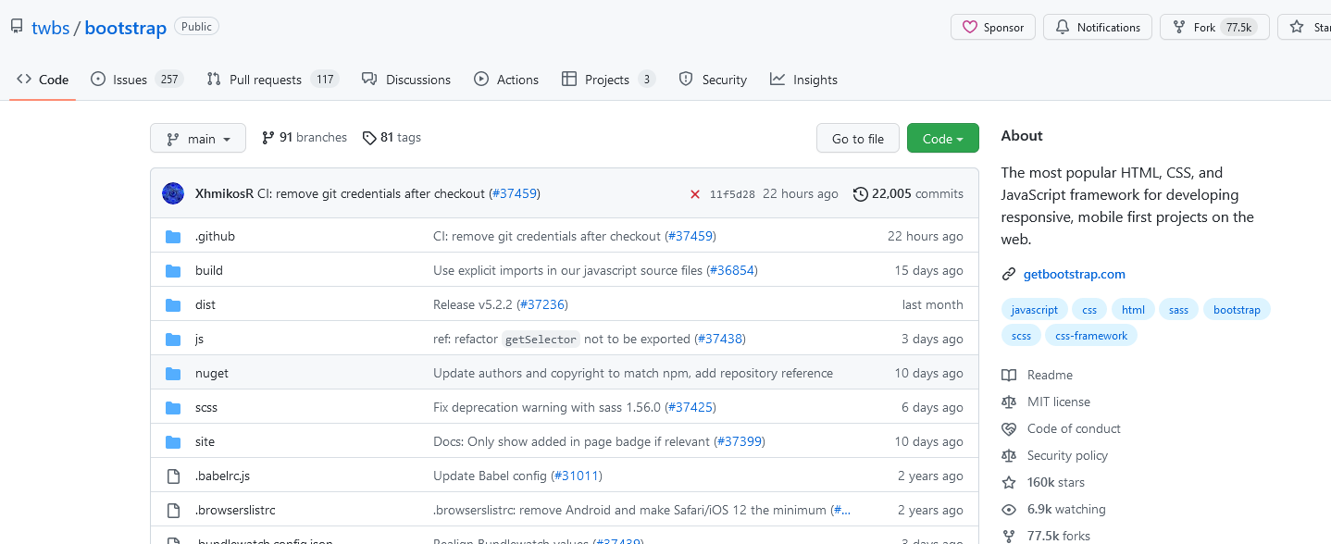The width and height of the screenshot is (1331, 544).
Task: Click the Readme book icon
Action: point(1009,375)
